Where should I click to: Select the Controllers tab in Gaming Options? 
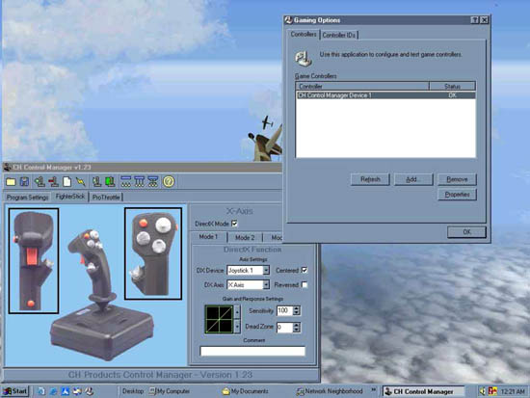pos(304,34)
